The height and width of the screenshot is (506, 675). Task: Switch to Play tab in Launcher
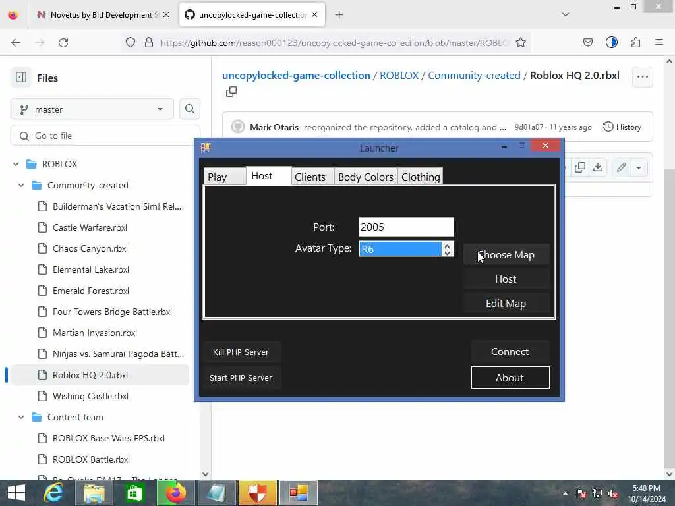pyautogui.click(x=224, y=177)
